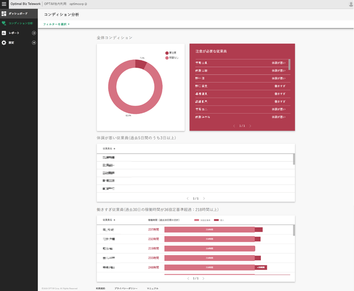Expand 設定 submenu with arrow icon
Viewport: 354px width, 291px height.
tap(34, 43)
